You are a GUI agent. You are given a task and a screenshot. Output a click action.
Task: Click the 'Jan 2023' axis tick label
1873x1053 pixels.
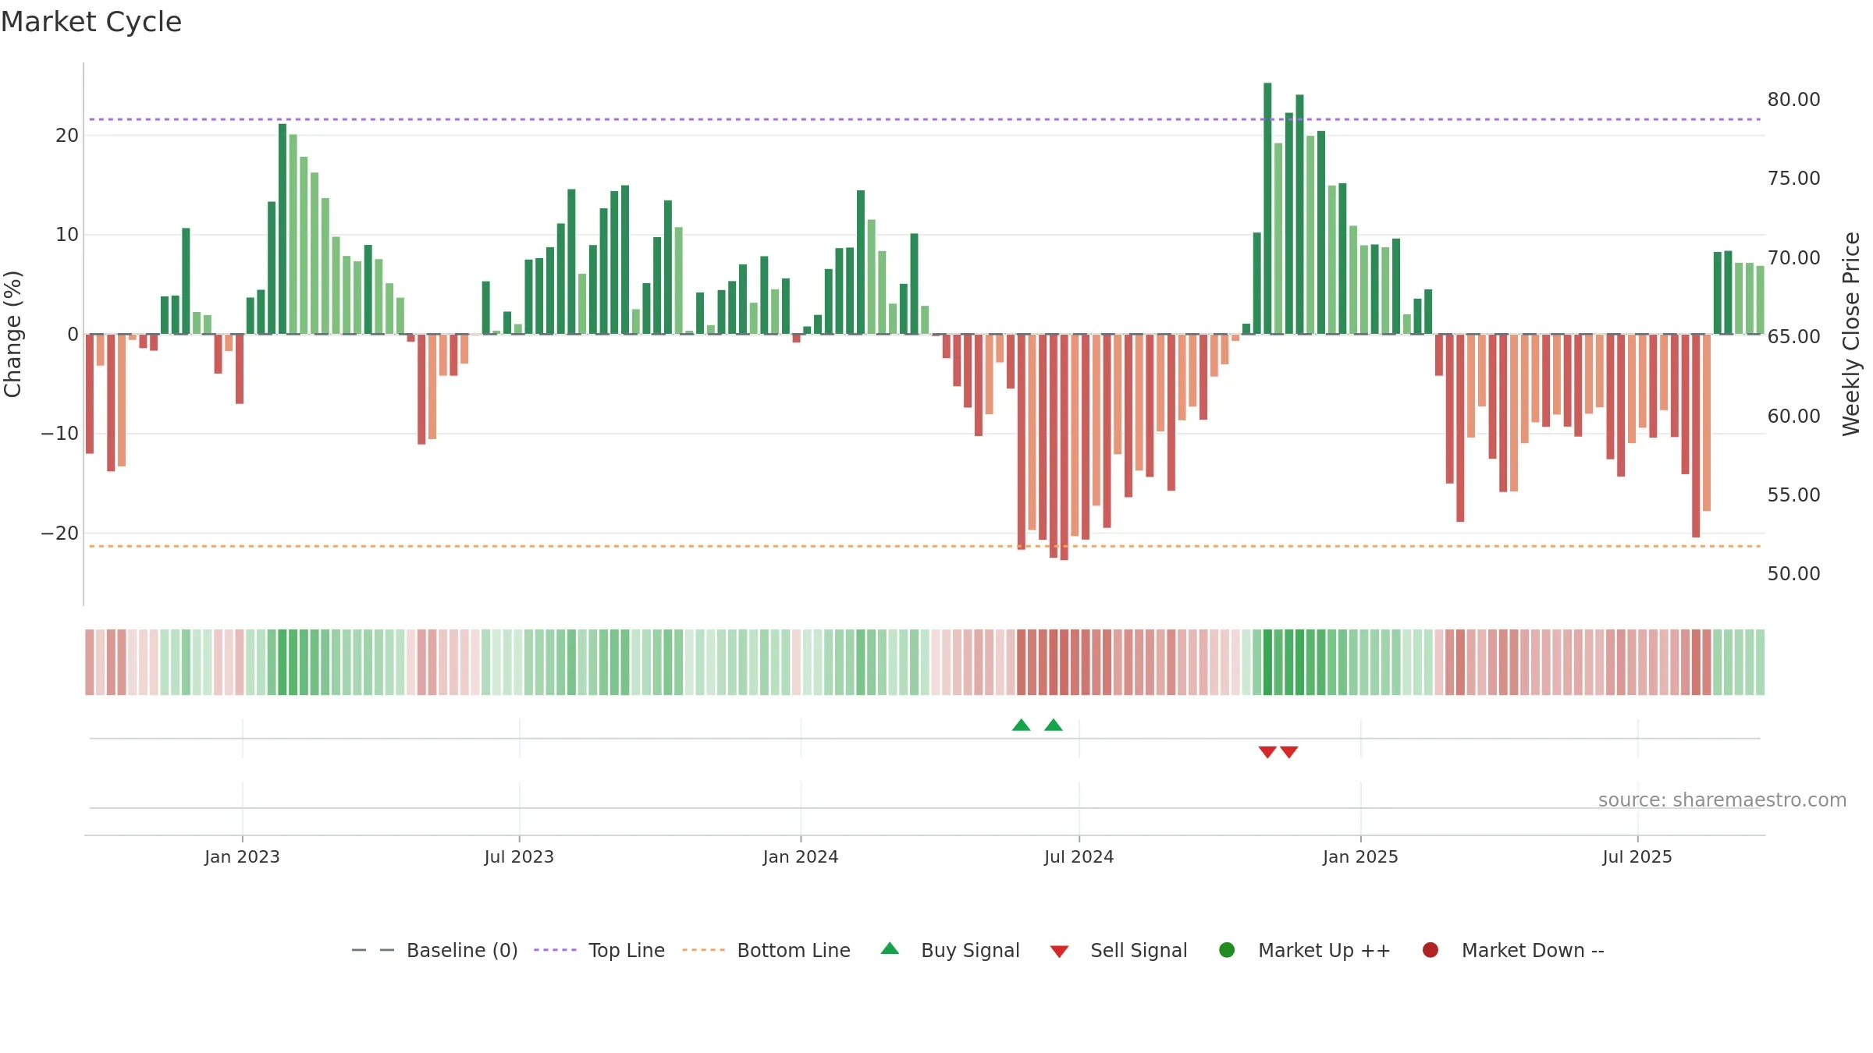pos(242,857)
